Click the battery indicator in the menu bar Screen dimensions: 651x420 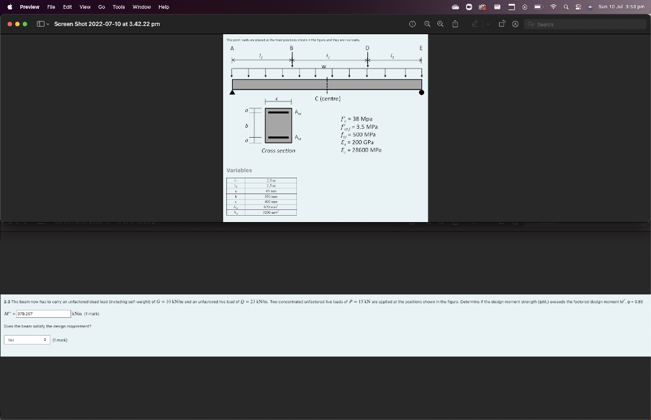click(x=537, y=6)
